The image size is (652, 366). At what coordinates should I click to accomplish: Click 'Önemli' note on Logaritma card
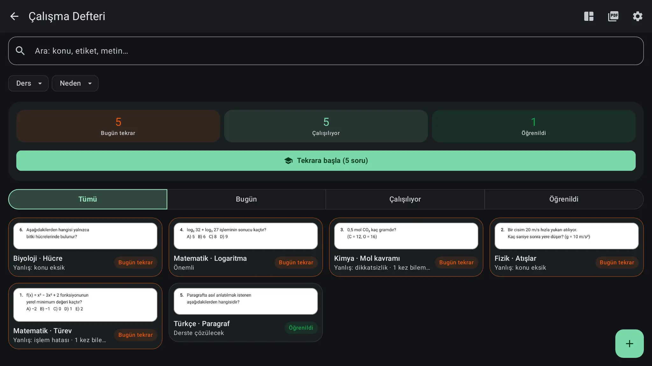(184, 268)
